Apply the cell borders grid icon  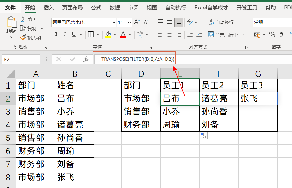tap(91, 34)
